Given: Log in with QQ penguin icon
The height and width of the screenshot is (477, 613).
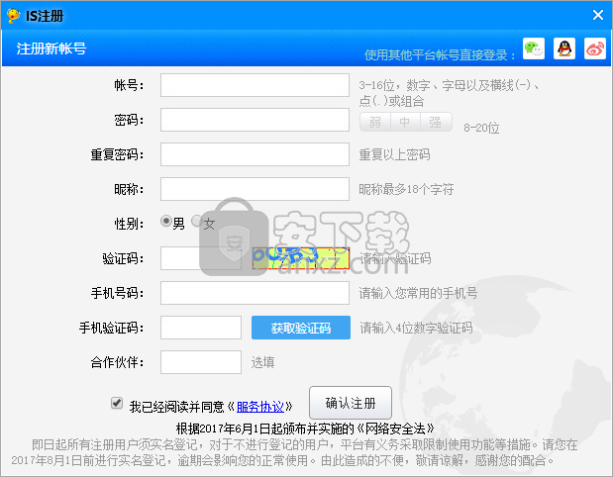Looking at the screenshot, I should click(563, 48).
